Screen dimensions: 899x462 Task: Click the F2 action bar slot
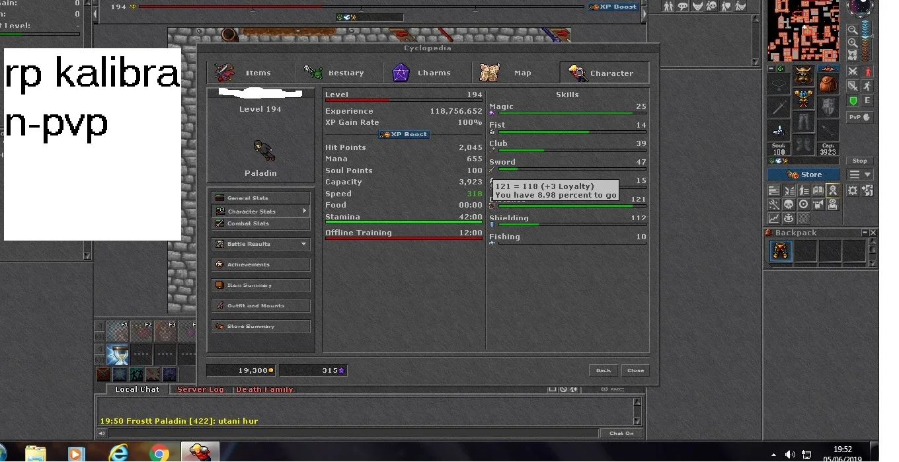click(x=141, y=332)
